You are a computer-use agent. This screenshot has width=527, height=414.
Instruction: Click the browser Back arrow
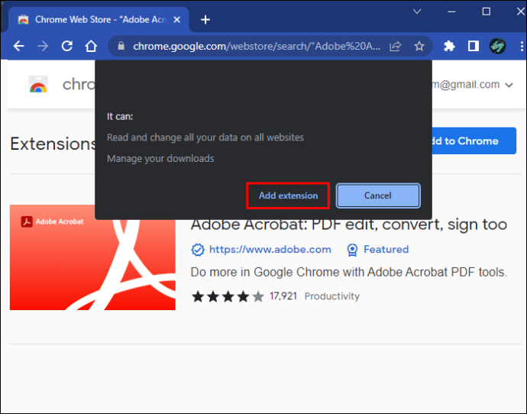coord(19,46)
